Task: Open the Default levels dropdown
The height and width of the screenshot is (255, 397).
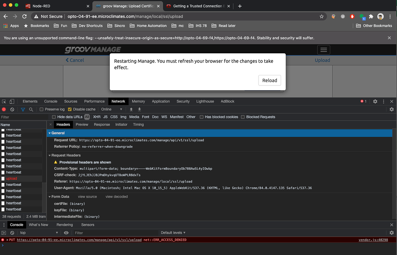Action: [x=173, y=233]
